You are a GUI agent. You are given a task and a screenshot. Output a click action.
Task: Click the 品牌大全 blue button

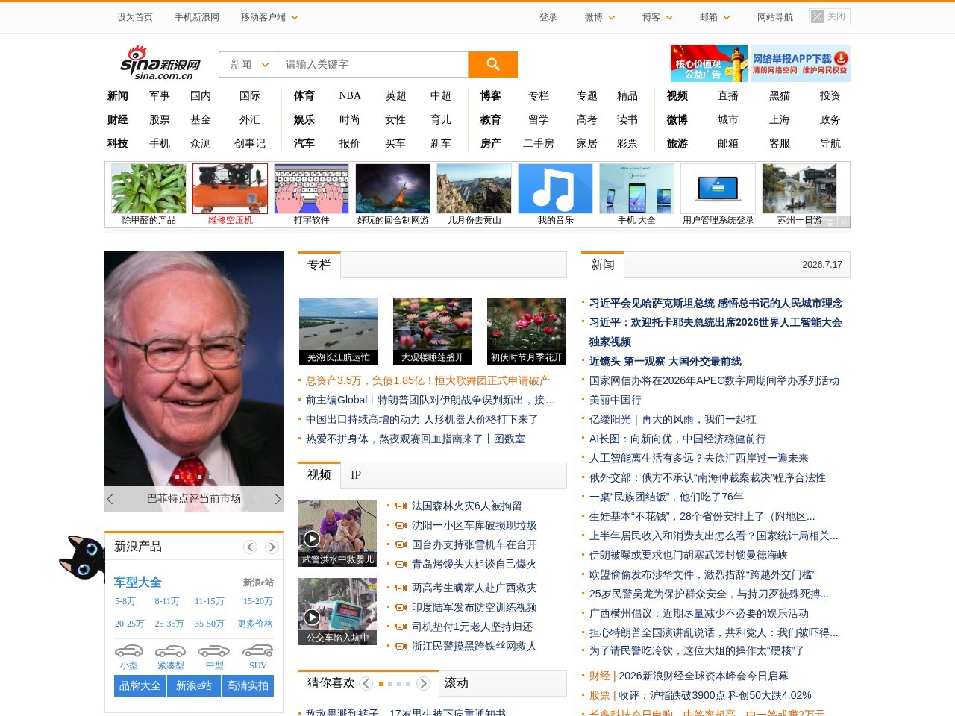[x=140, y=686]
